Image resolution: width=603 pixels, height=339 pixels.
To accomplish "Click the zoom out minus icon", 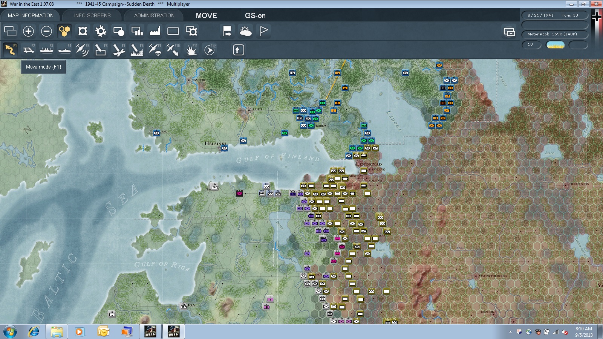I will [x=46, y=31].
